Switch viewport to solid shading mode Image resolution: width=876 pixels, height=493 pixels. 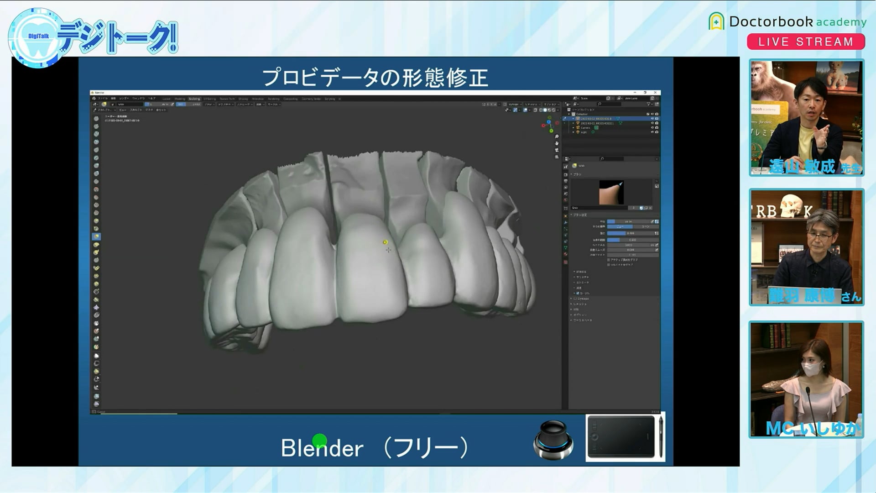[x=545, y=110]
